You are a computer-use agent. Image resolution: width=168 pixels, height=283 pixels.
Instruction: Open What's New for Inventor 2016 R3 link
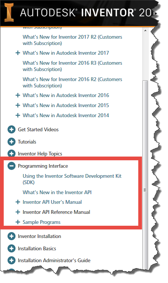click(x=72, y=66)
